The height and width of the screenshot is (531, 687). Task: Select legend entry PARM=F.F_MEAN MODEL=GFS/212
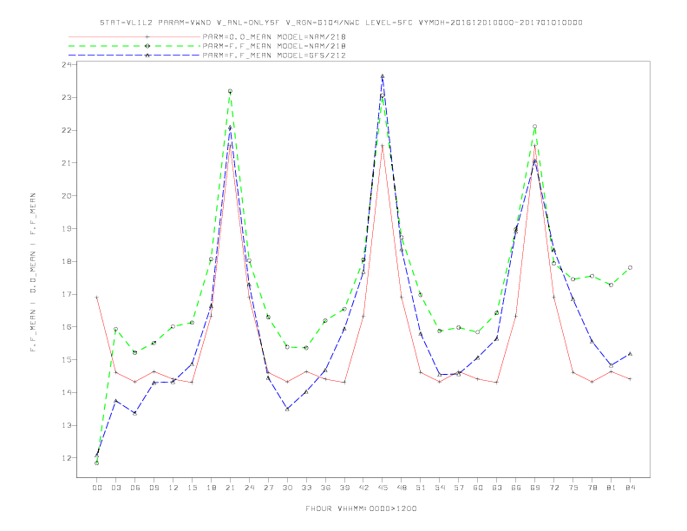[x=274, y=56]
